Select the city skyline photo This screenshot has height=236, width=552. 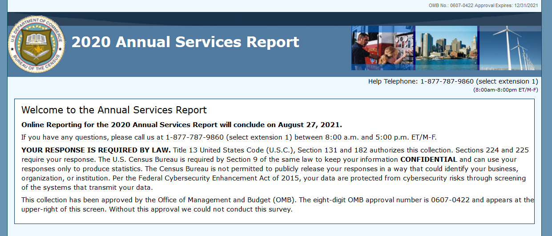pos(446,48)
